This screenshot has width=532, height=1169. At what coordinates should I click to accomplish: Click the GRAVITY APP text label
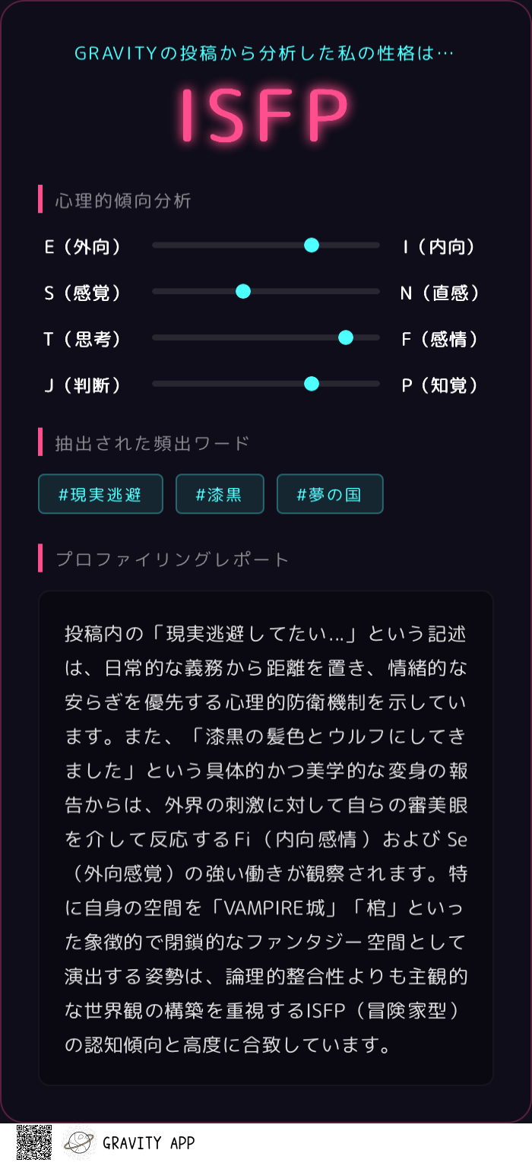click(149, 1143)
